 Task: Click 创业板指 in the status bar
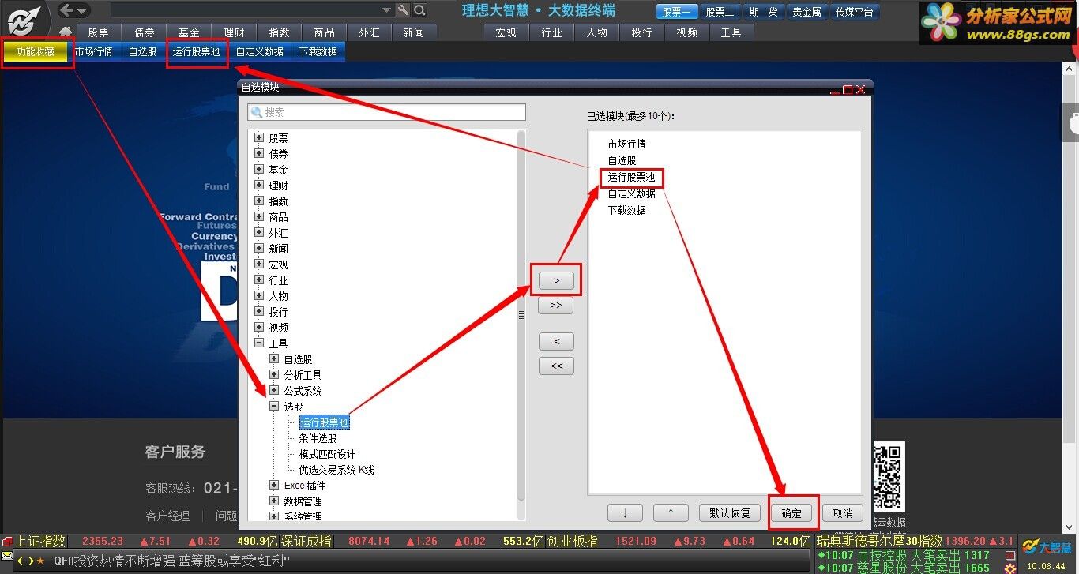click(572, 541)
